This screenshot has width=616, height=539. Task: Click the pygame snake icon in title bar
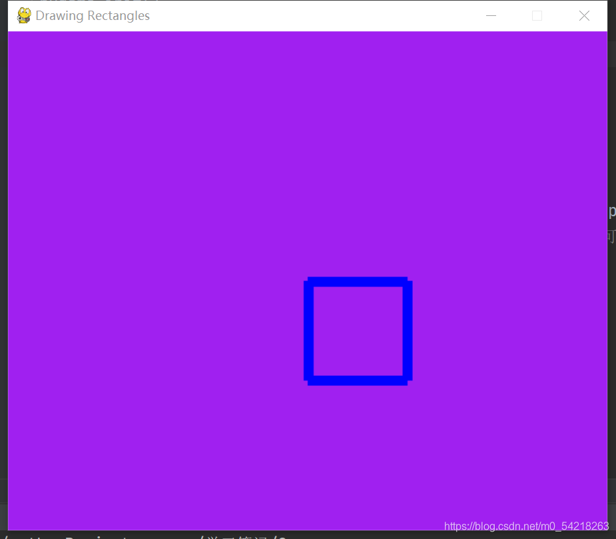[24, 16]
